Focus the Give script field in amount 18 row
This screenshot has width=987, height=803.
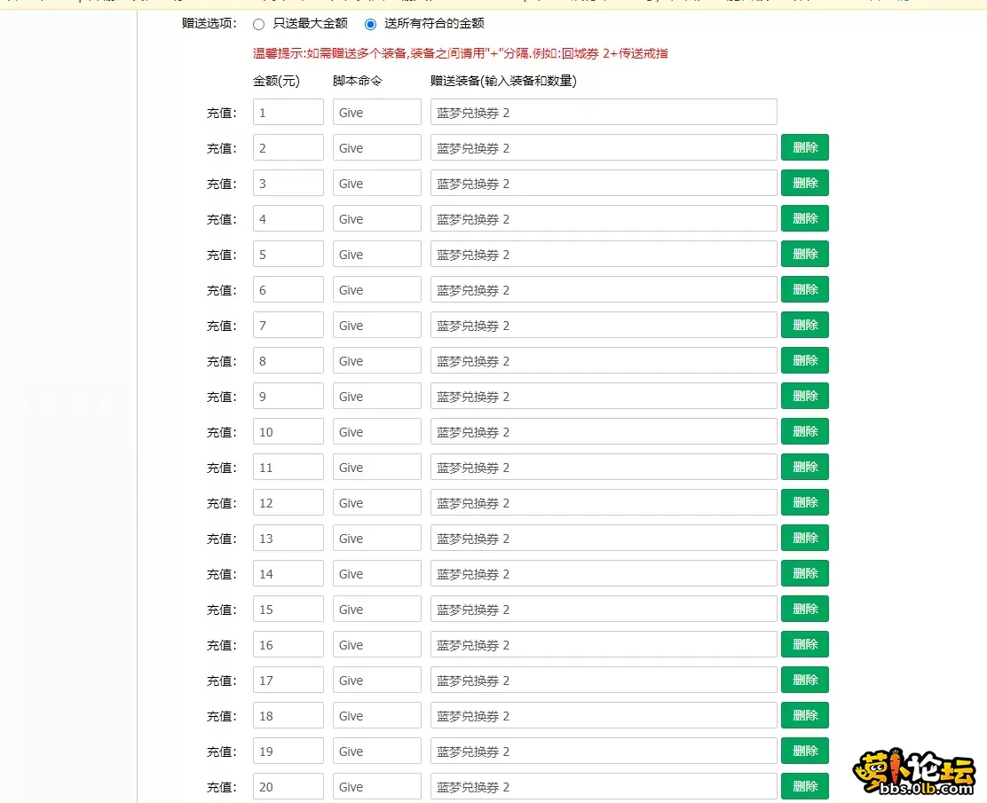pyautogui.click(x=377, y=715)
